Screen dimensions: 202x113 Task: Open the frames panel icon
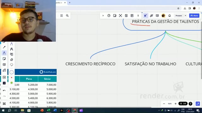[x=115, y=16]
